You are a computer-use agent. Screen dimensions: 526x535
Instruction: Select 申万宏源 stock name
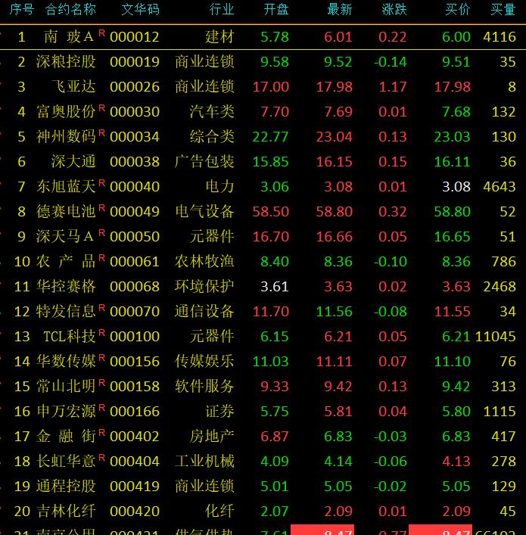tap(66, 411)
